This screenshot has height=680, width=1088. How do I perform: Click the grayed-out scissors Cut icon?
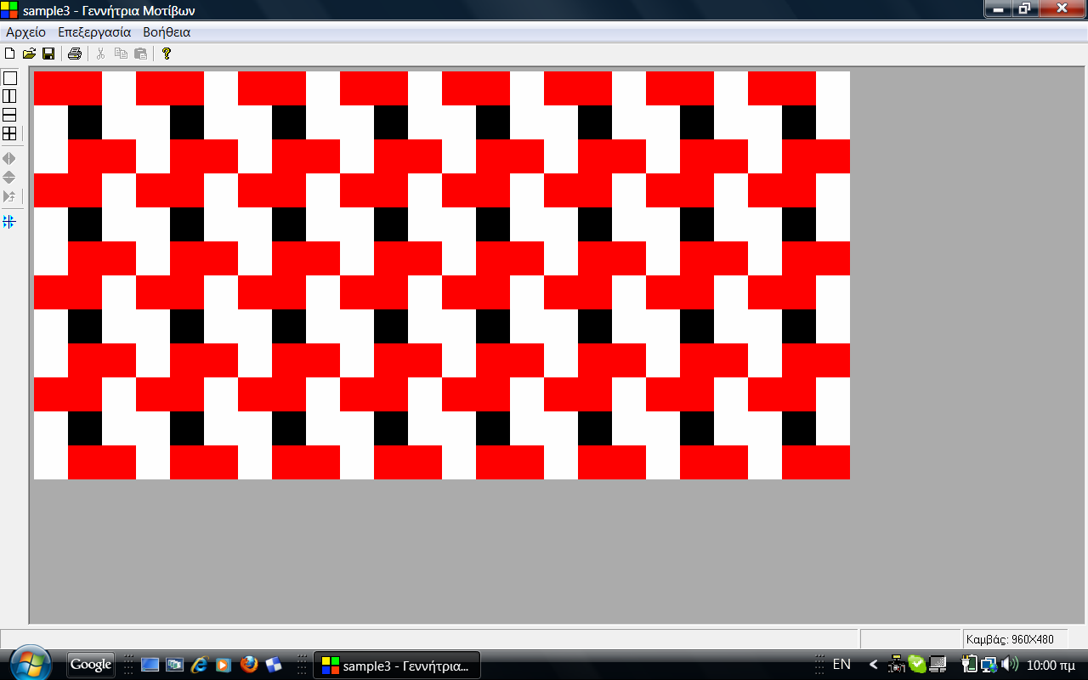(100, 54)
